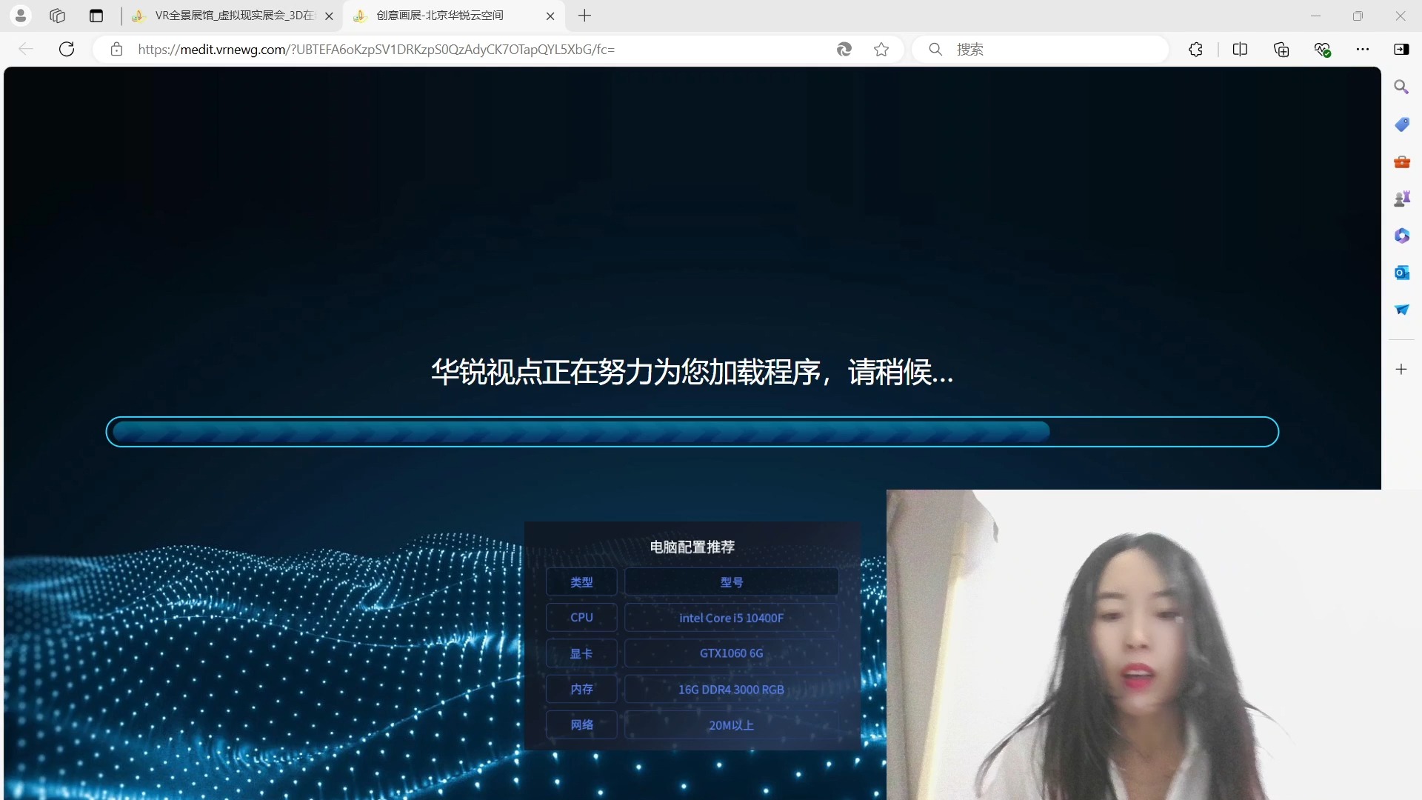Open a new browser tab

[x=584, y=16]
